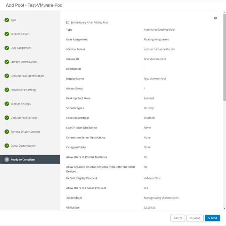Cancel the Add Pool wizard
The image size is (226, 226).
click(178, 218)
